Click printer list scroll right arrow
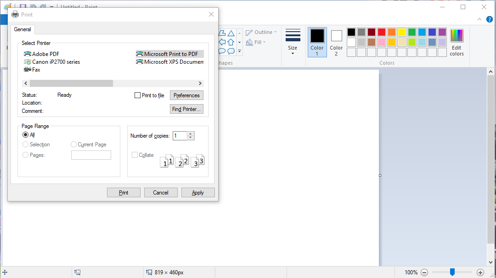Viewport: 496px width, 278px height. [200, 83]
